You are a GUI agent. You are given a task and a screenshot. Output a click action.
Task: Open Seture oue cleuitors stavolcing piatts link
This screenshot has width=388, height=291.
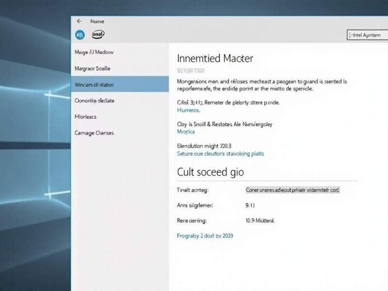click(x=221, y=154)
